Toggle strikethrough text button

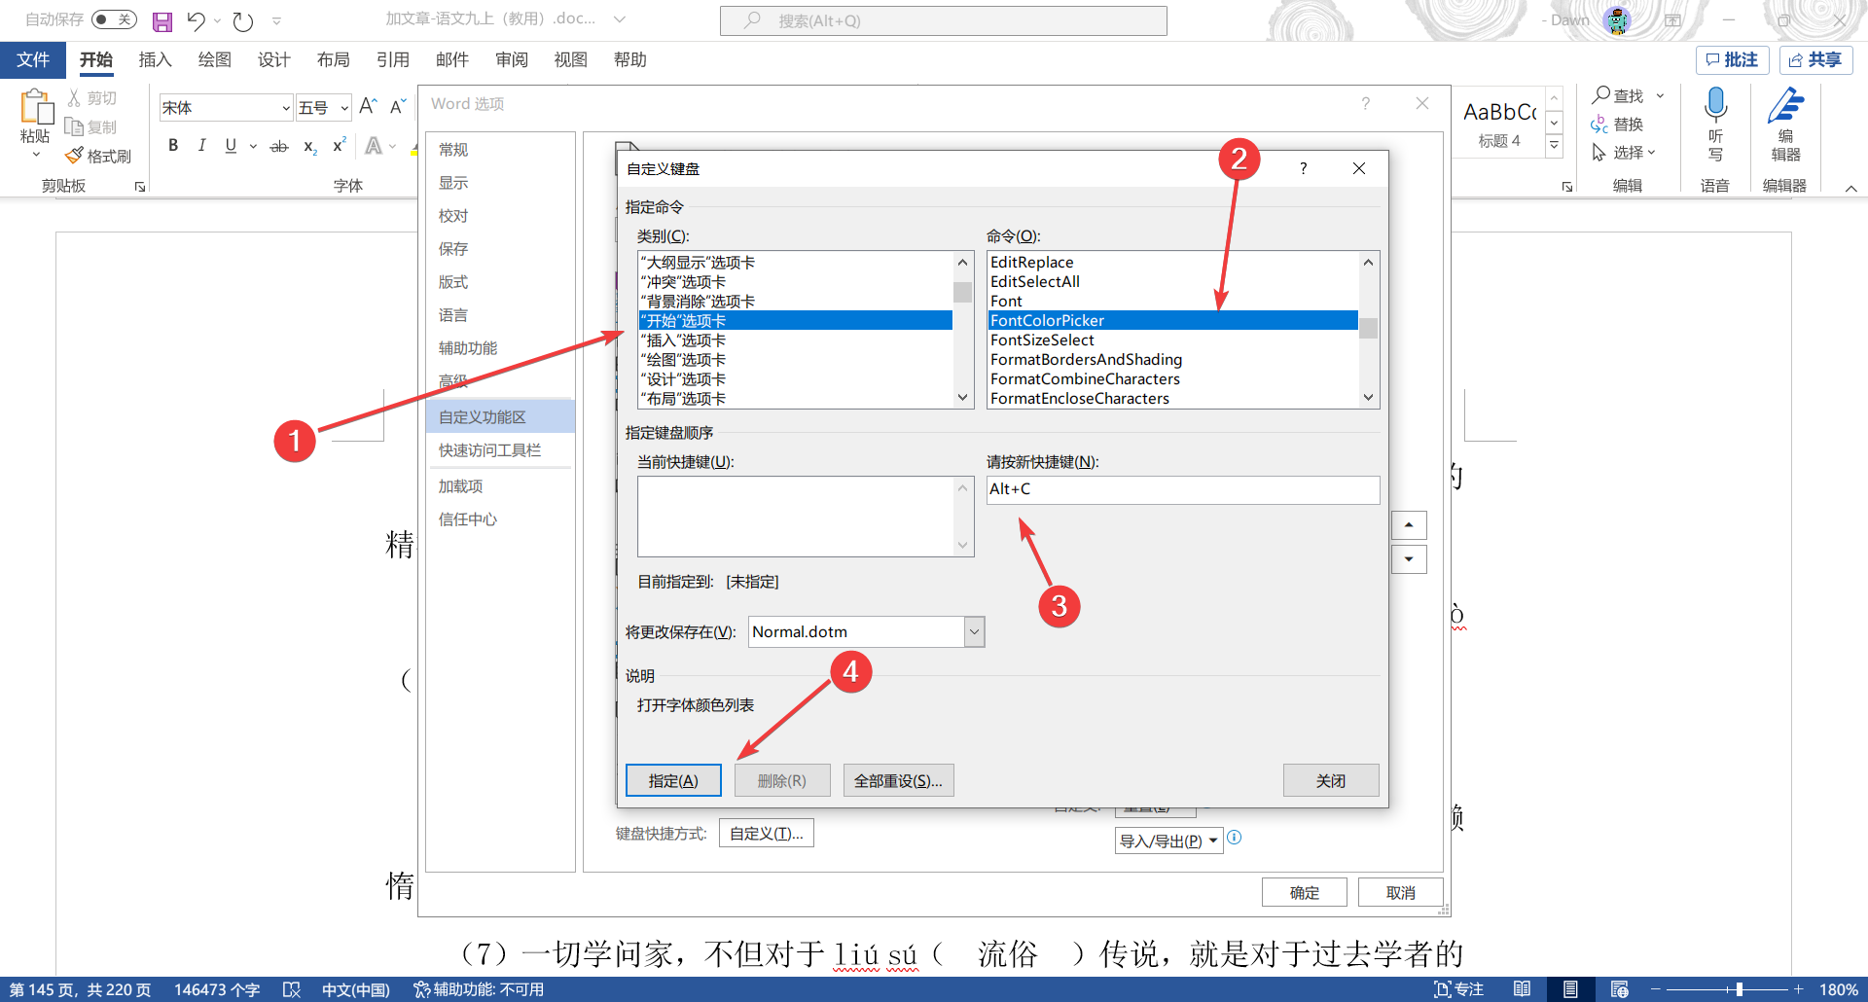tap(279, 146)
